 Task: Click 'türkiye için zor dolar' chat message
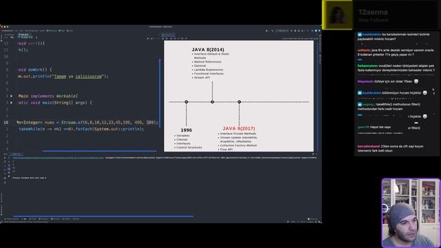coord(388,81)
